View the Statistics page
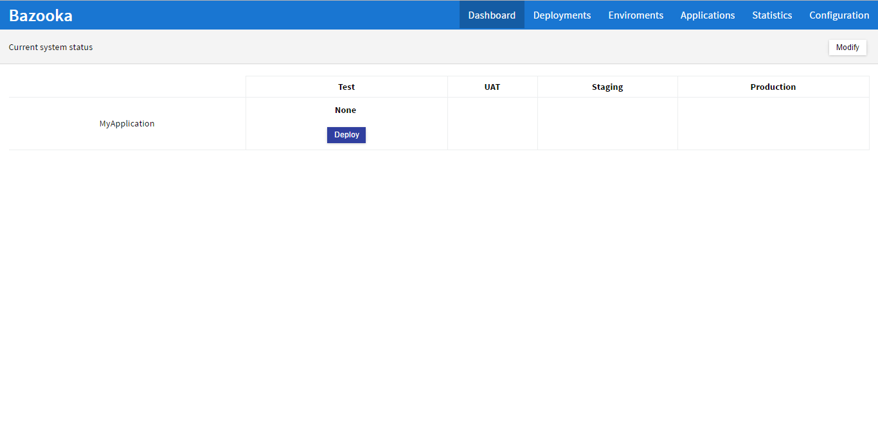878x423 pixels. tap(772, 15)
